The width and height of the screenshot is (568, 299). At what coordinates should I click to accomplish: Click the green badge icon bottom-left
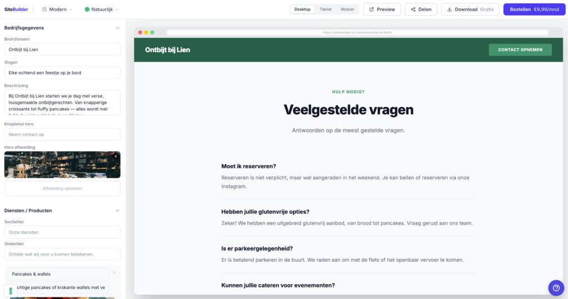pos(11,291)
